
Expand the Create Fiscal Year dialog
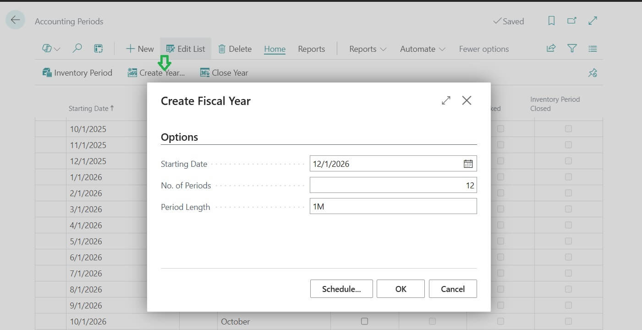(446, 100)
